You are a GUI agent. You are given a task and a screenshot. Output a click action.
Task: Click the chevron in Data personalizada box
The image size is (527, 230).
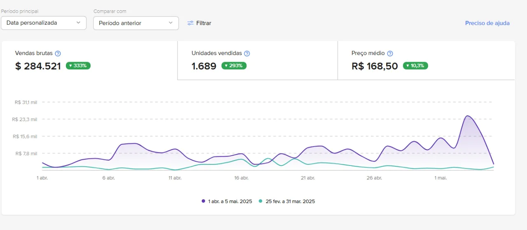point(78,23)
